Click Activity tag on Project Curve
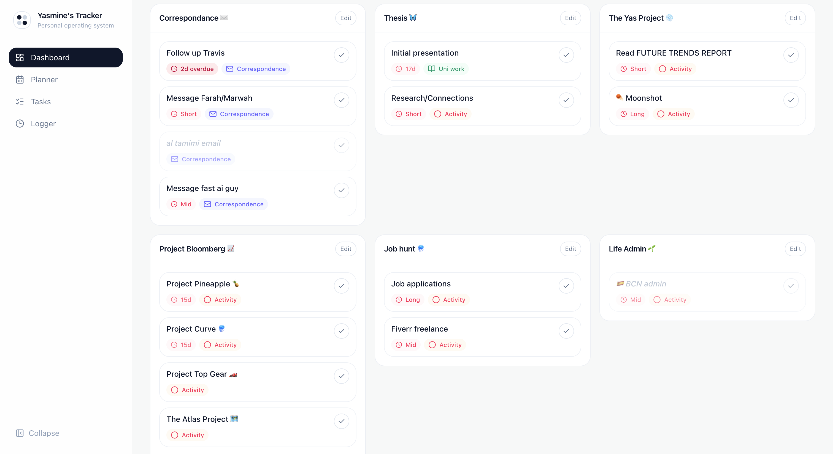 (x=220, y=345)
